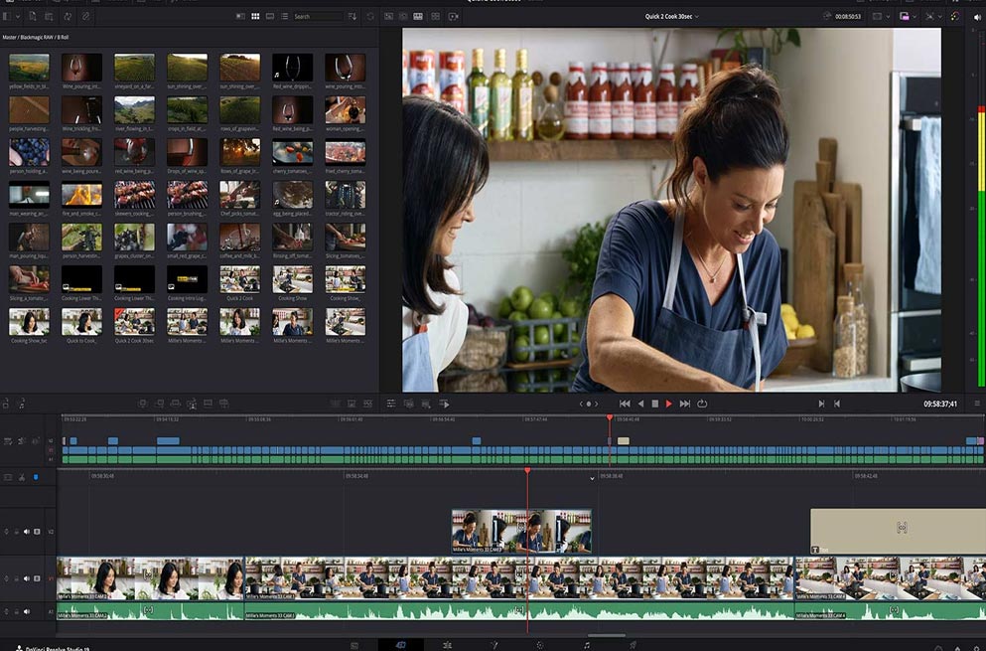Select the A1 green audio waveform clip
This screenshot has height=651, width=986.
coord(519,611)
